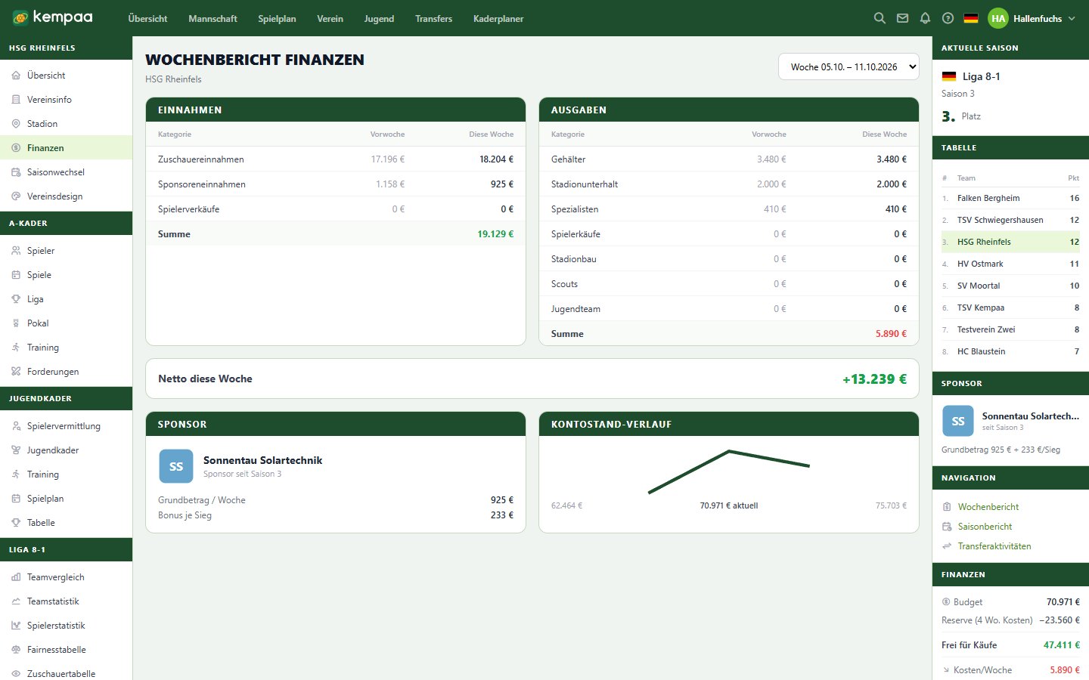Image resolution: width=1089 pixels, height=680 pixels.
Task: Click the Liga 8-1 league name
Action: click(982, 76)
